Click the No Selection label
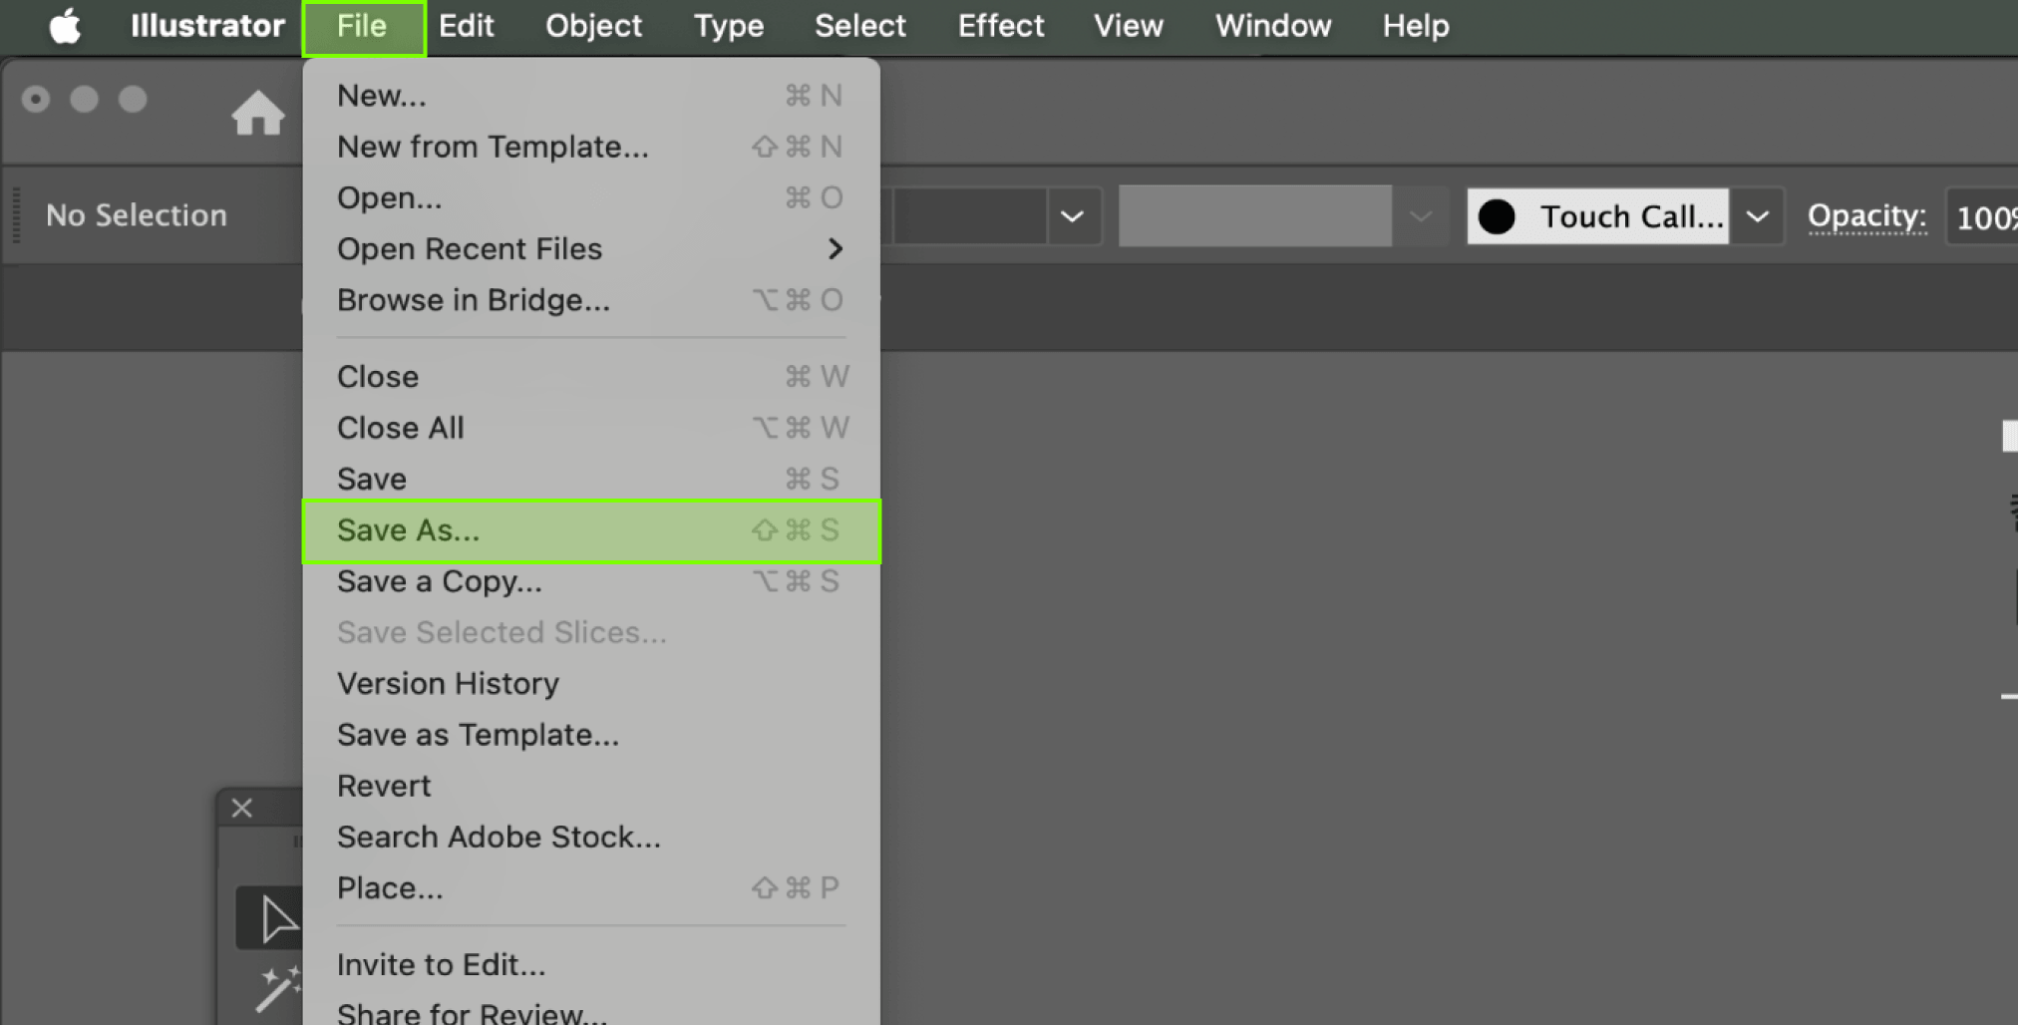Image resolution: width=2018 pixels, height=1025 pixels. 137,215
